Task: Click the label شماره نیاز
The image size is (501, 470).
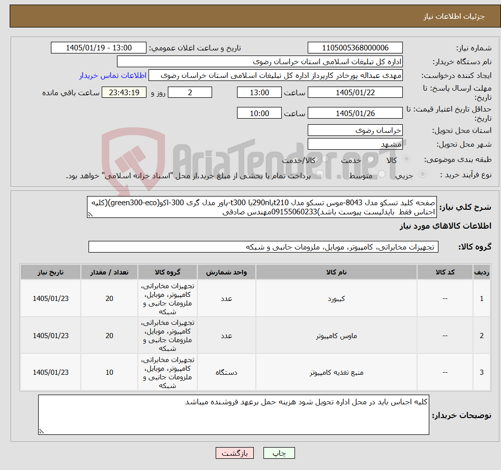Action: pyautogui.click(x=474, y=48)
